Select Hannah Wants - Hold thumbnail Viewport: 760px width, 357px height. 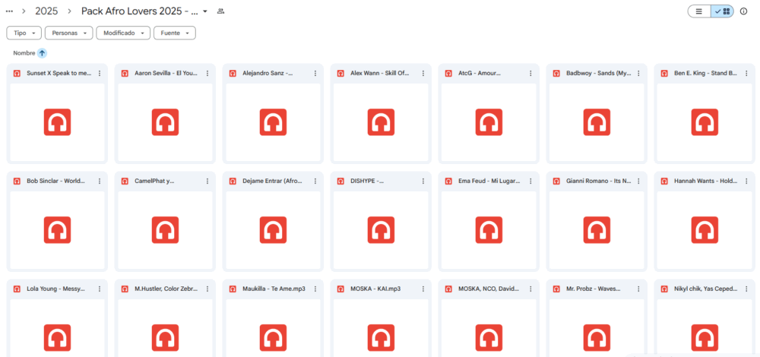pyautogui.click(x=705, y=230)
